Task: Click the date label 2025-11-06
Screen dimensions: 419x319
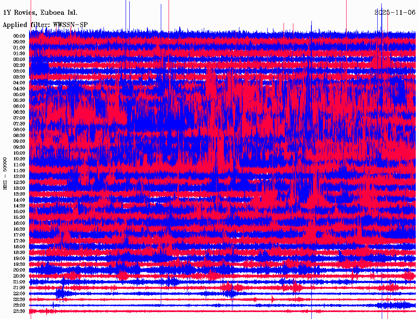Action: tap(395, 12)
